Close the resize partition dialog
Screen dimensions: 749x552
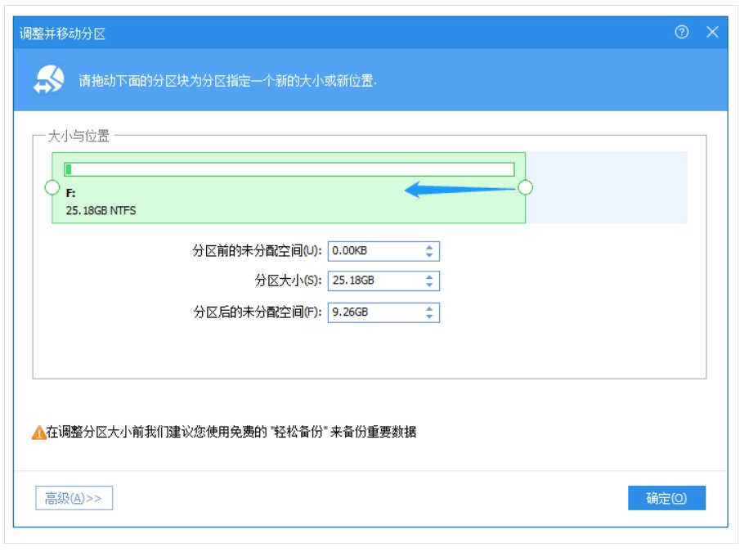712,33
